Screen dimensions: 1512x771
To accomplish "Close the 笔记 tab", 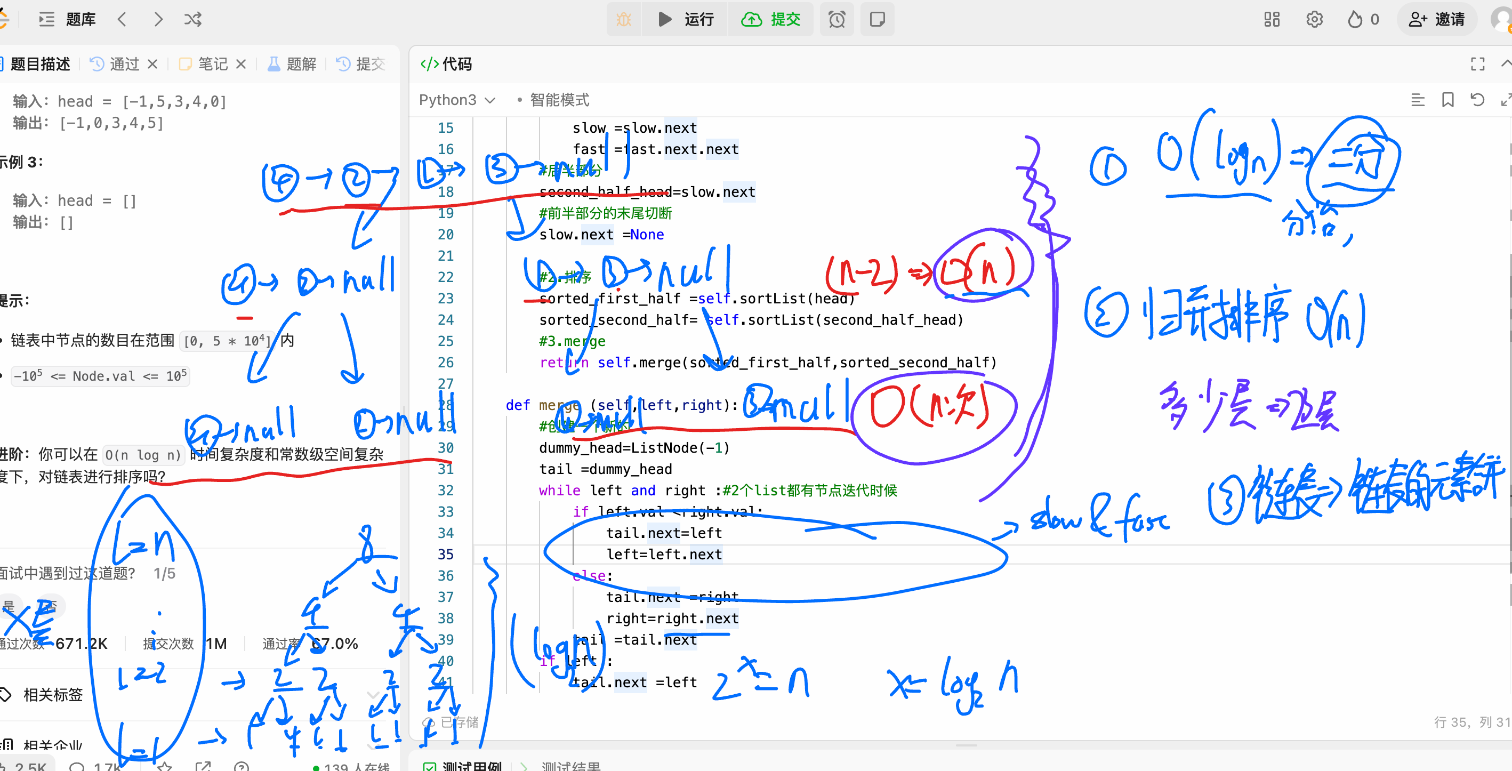I will pyautogui.click(x=240, y=63).
